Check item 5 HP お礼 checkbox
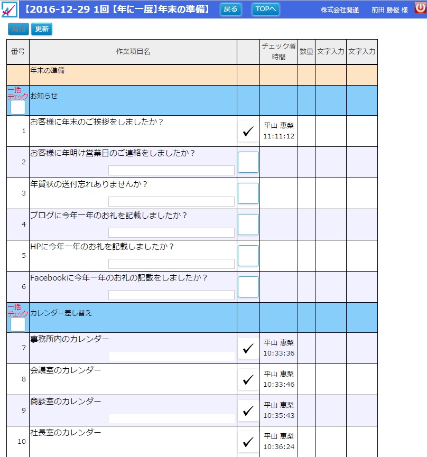 pos(248,256)
